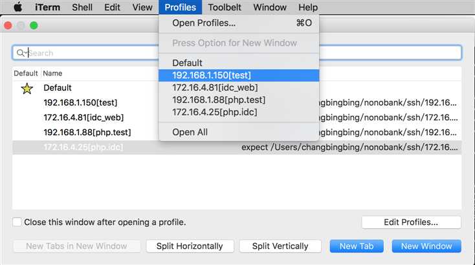The width and height of the screenshot is (475, 265).
Task: Click the Name column header
Action: click(52, 73)
